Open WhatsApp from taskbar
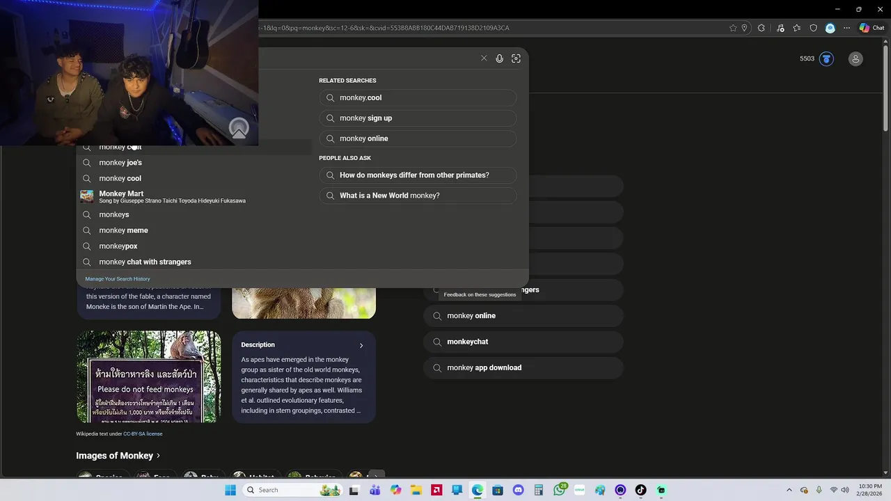Viewport: 891px width, 501px height. [560, 490]
